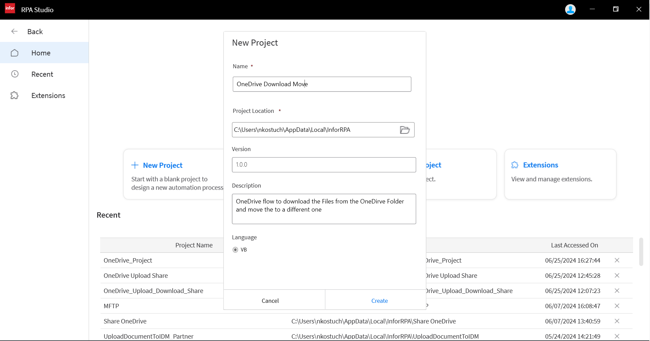Remove MFTP entry from recent list
Viewport: 650px width, 341px height.
coord(617,306)
